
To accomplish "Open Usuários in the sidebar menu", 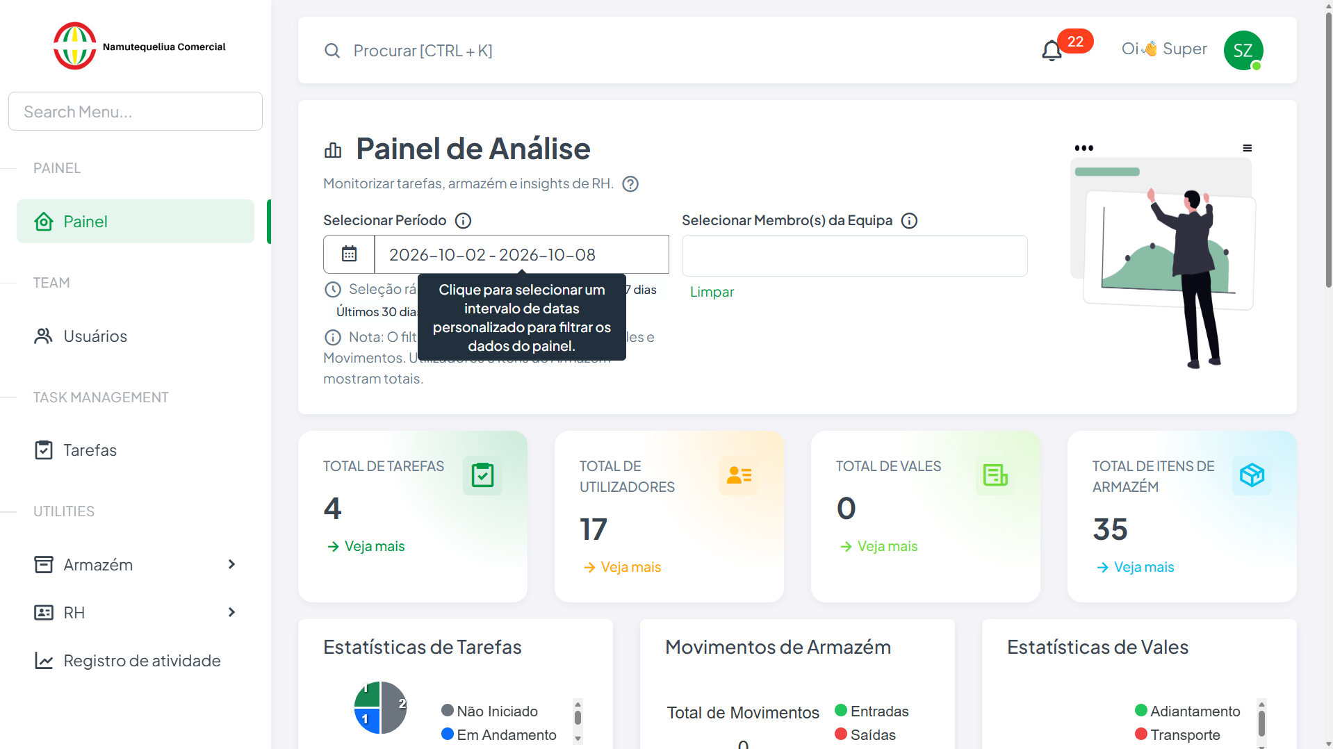I will click(x=136, y=336).
